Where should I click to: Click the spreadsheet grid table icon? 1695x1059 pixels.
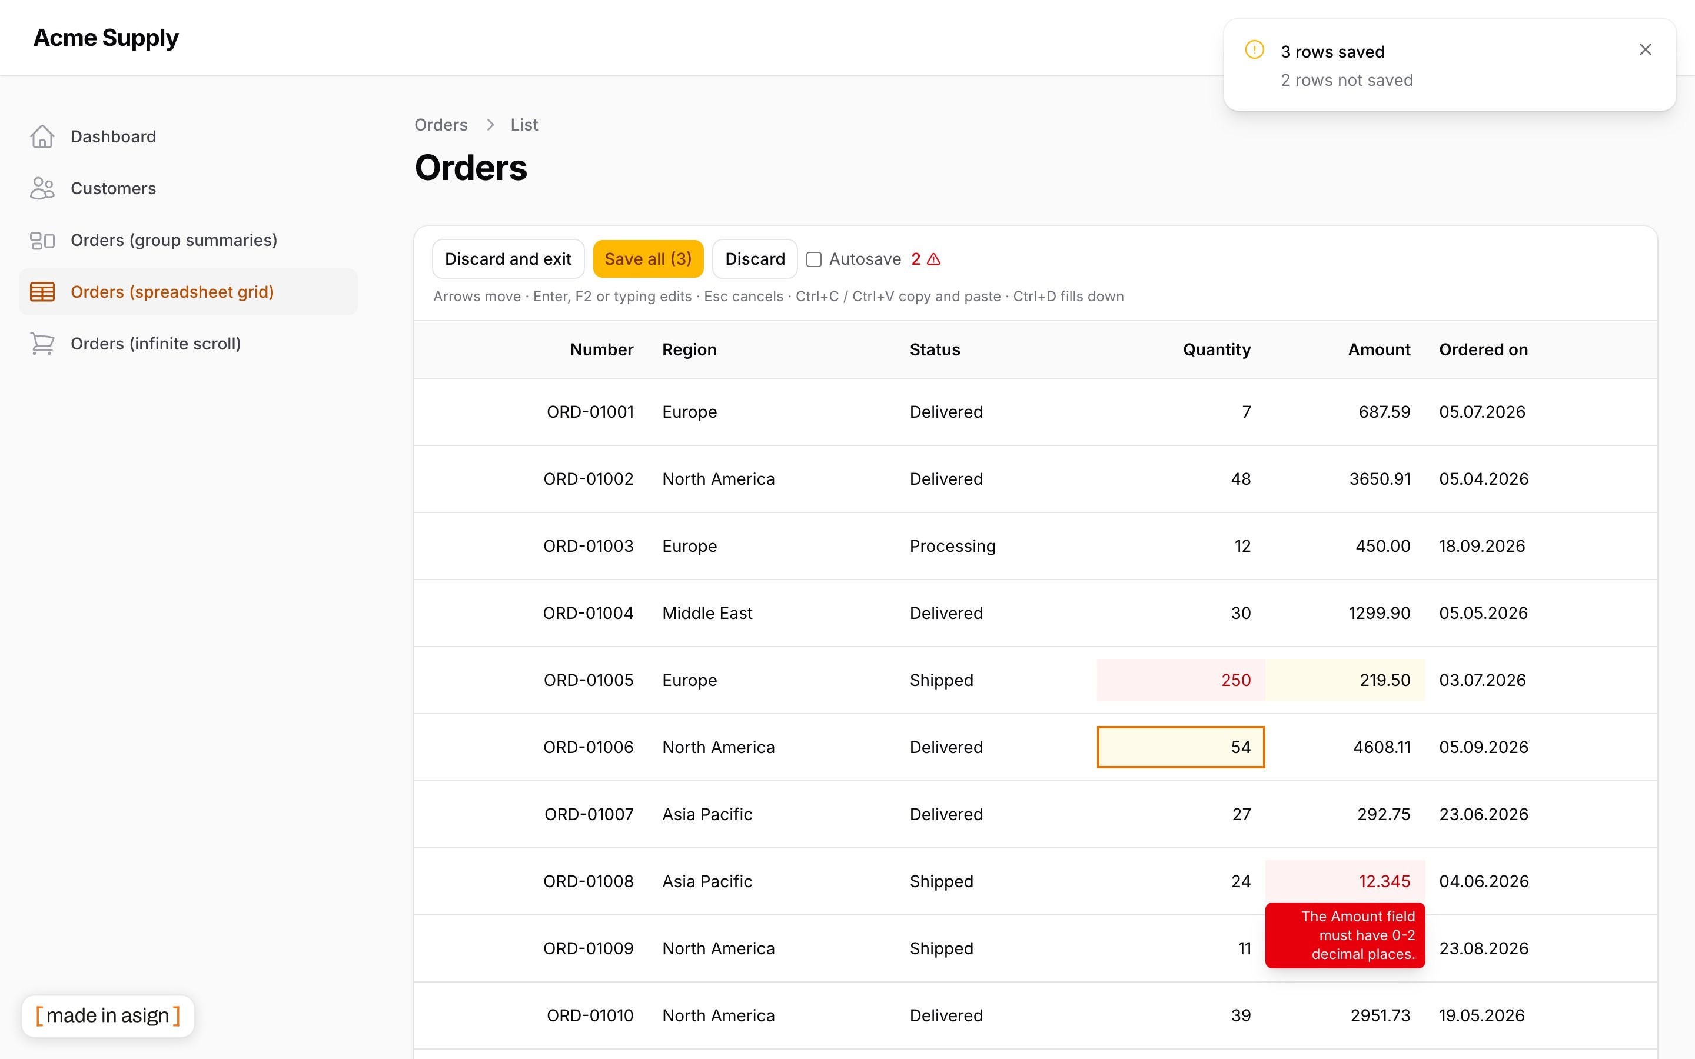(42, 292)
